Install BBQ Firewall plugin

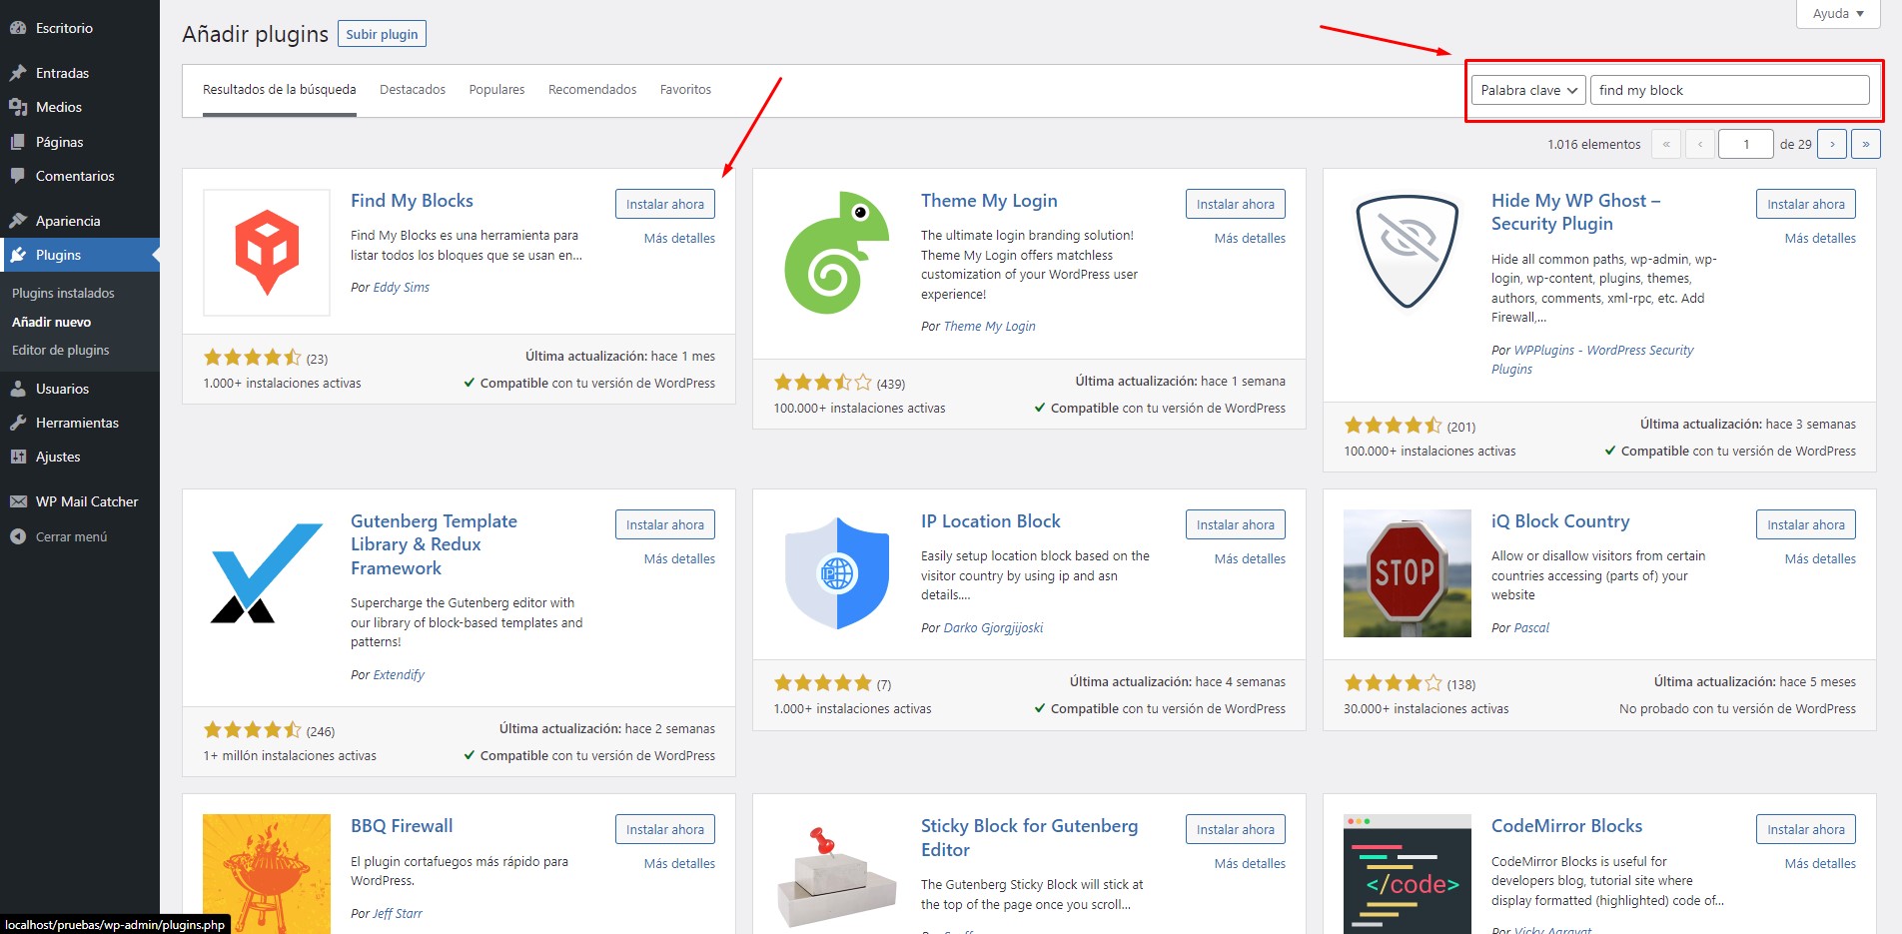[x=665, y=829]
